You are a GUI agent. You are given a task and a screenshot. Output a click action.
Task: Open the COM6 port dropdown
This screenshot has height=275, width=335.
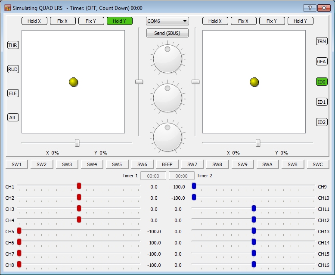pyautogui.click(x=167, y=21)
